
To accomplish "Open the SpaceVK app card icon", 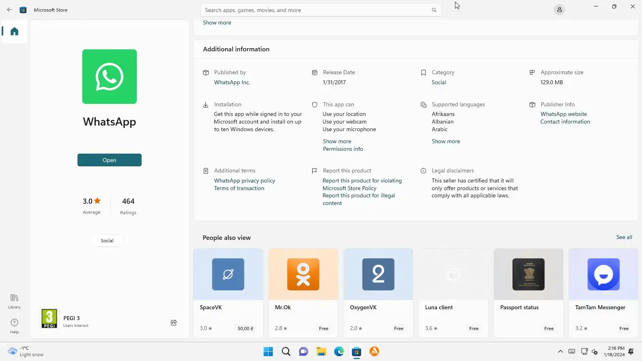I will pos(228,274).
